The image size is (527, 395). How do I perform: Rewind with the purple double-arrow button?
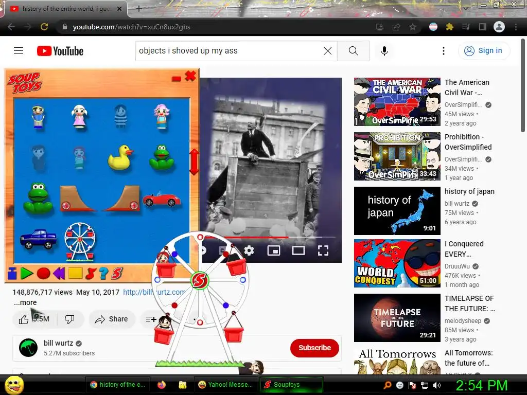point(59,274)
